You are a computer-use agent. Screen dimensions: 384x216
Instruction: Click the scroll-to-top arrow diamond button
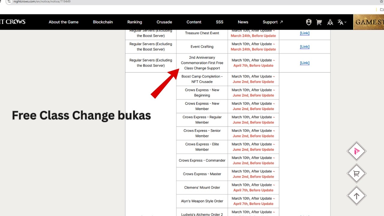357,196
